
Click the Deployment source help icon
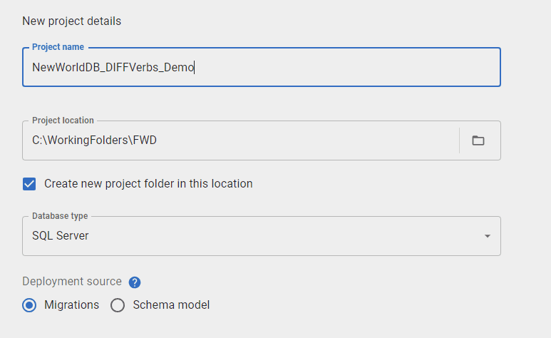(x=135, y=282)
